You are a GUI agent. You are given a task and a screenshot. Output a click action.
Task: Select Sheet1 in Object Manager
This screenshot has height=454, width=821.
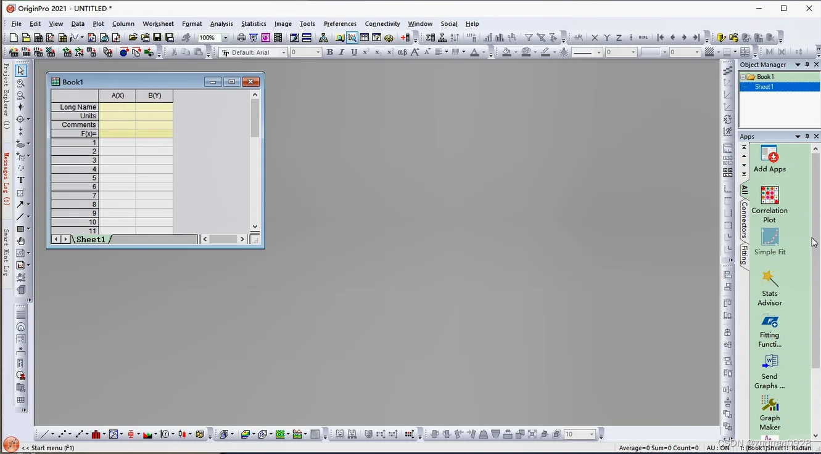tap(764, 87)
